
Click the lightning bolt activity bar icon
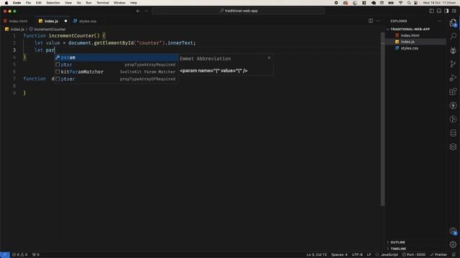pyautogui.click(x=453, y=105)
